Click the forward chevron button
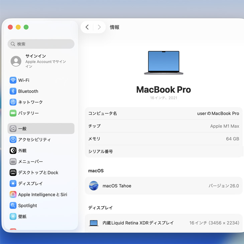The image size is (244, 244). tap(99, 27)
